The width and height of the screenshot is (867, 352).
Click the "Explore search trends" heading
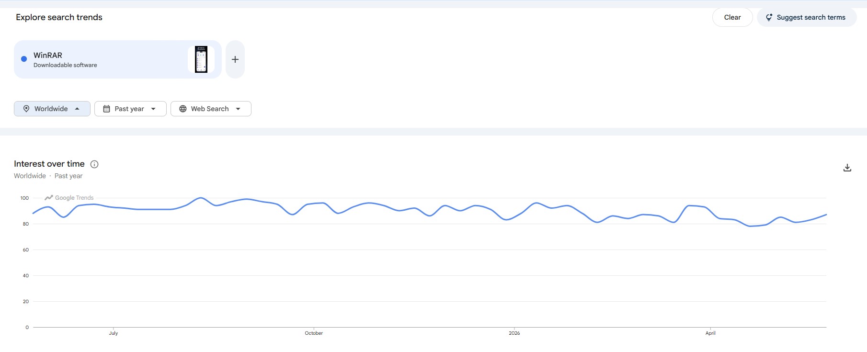(x=59, y=17)
